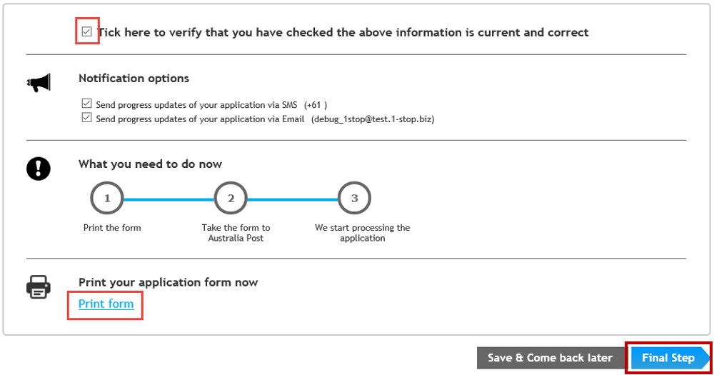Click 'We start processing the application' label
Viewport: 714px width, 375px height.
coord(363,233)
